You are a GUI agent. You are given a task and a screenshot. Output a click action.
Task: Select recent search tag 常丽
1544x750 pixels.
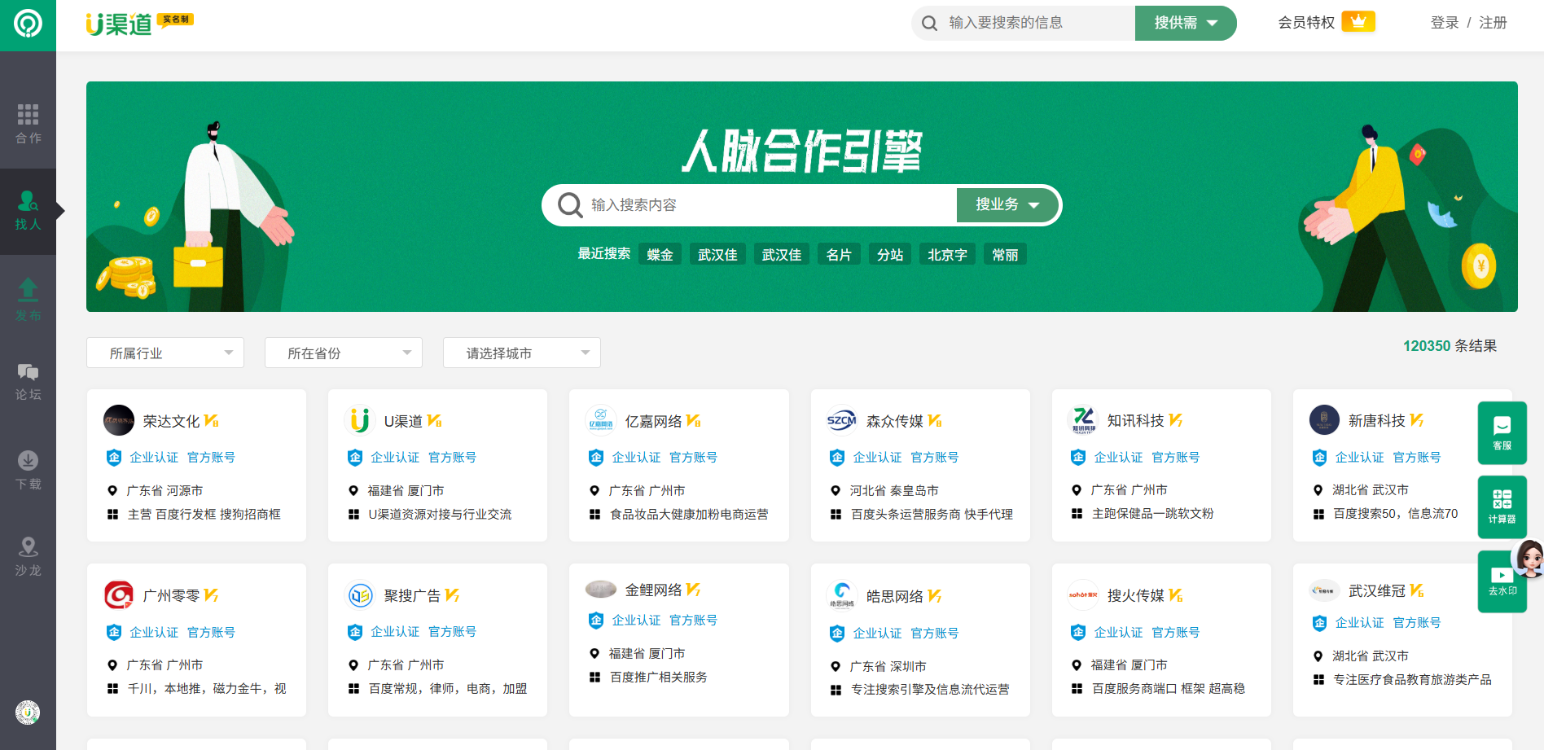(1005, 255)
